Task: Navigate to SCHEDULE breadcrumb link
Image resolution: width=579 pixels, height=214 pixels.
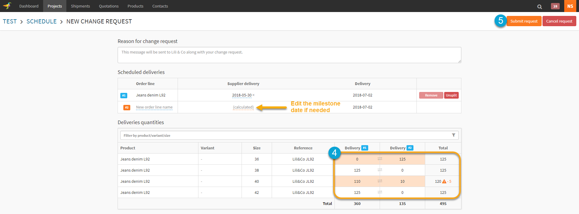Action: tap(42, 21)
